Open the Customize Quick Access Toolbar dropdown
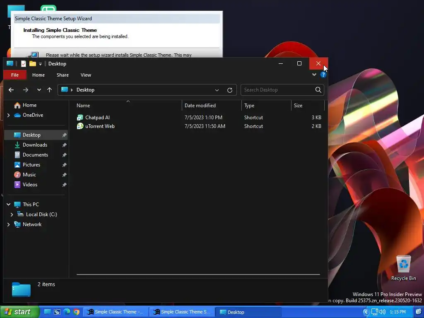 (x=40, y=64)
